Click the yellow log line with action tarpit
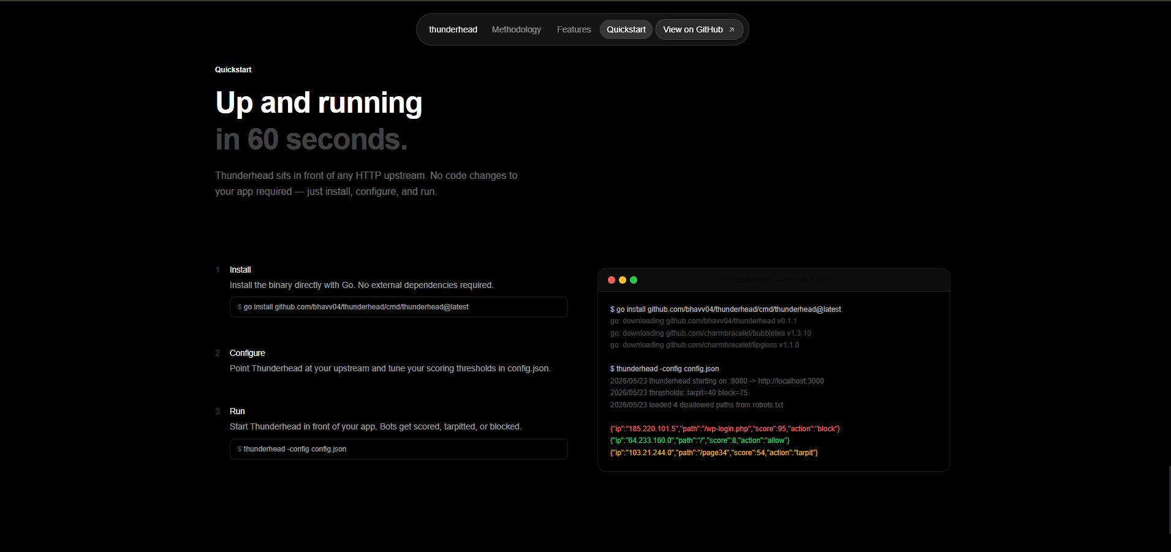Viewport: 1171px width, 552px height. [714, 453]
